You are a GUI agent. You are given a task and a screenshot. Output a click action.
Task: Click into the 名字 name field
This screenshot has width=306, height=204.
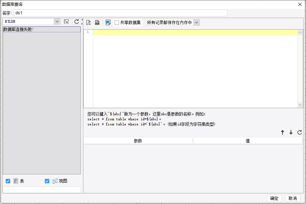click(x=121, y=13)
